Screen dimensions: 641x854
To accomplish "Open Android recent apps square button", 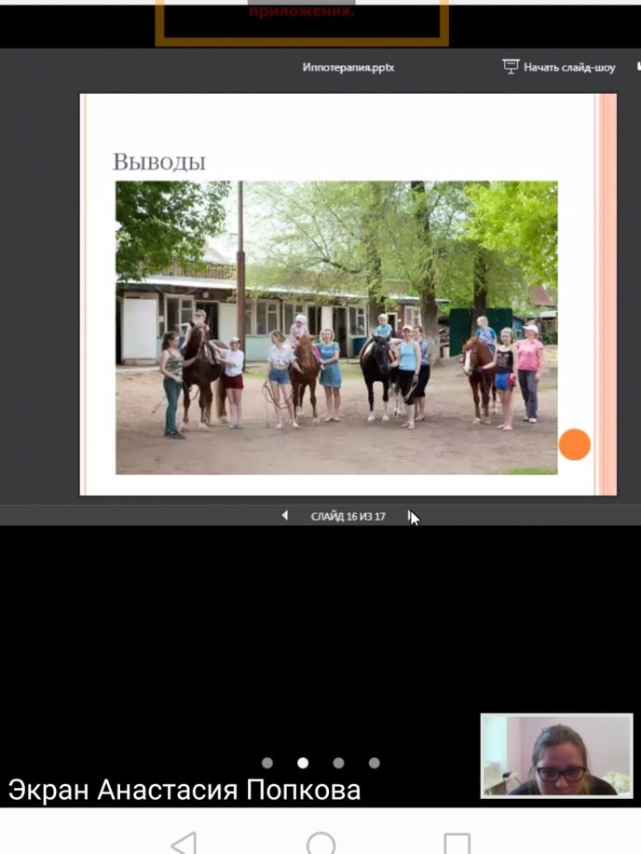I will coord(457,843).
